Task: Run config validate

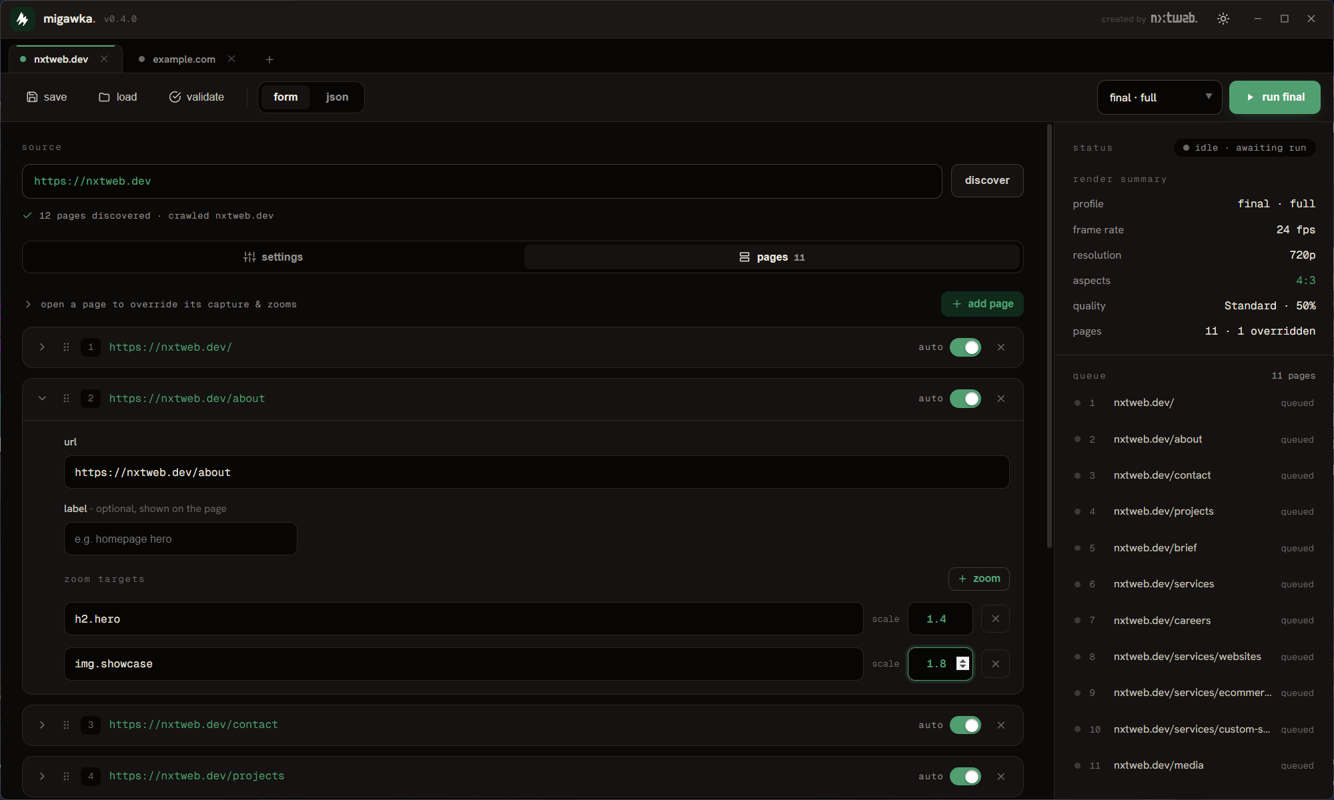Action: coord(197,97)
